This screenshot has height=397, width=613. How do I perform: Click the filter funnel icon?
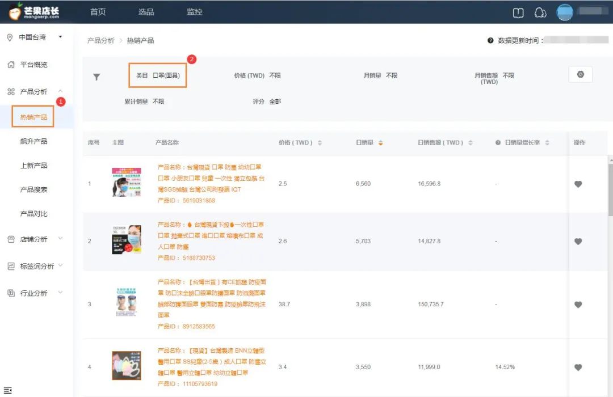coord(96,77)
